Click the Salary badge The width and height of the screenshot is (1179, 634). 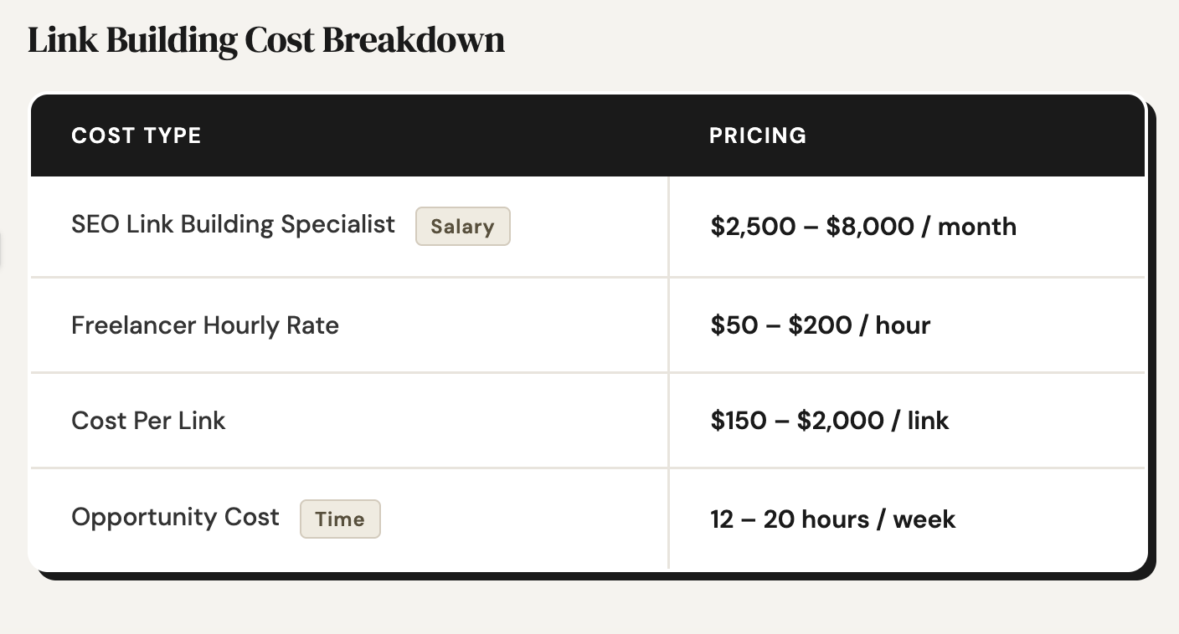coord(462,227)
